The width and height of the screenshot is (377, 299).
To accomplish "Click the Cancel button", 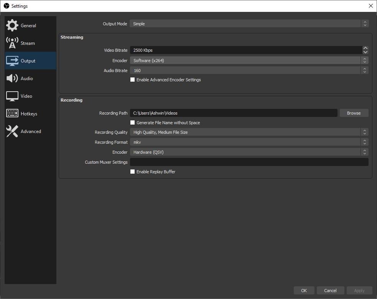I will tap(330, 291).
